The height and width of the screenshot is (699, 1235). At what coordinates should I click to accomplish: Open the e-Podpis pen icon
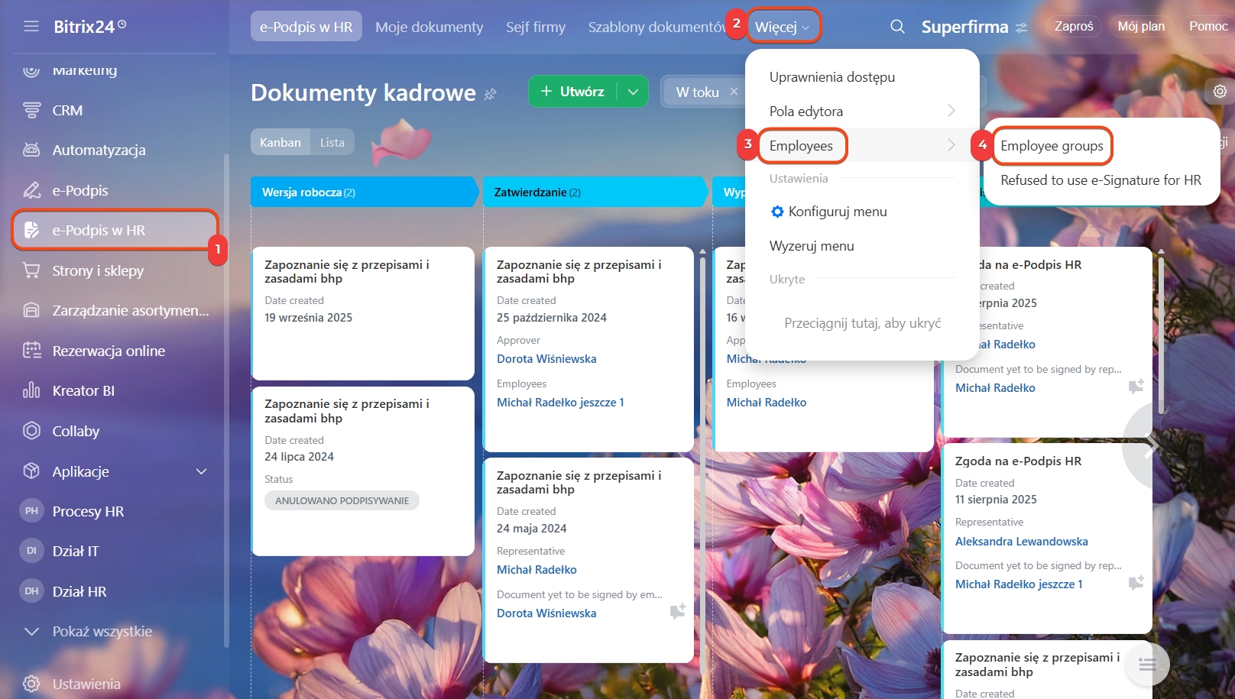click(x=31, y=190)
